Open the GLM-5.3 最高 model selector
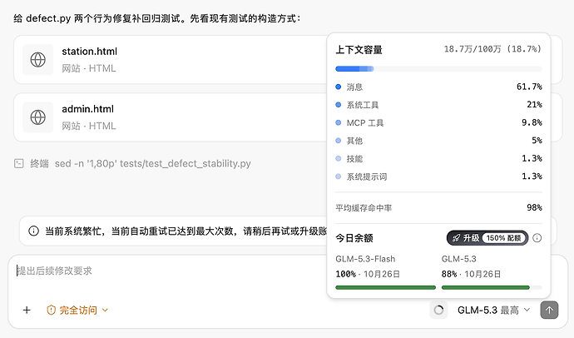574x338 pixels. [494, 311]
